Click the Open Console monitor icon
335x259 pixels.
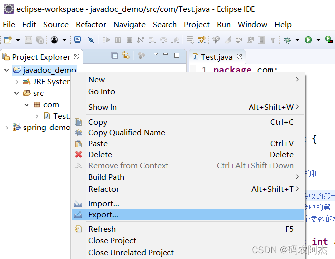(x=78, y=40)
